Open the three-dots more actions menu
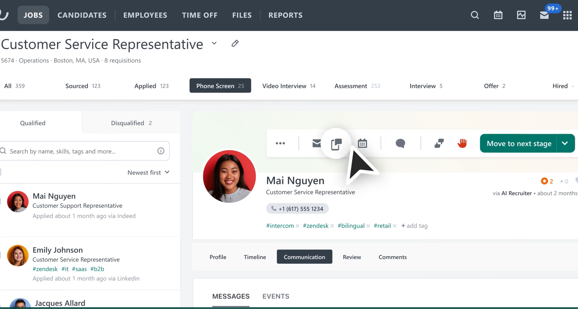 (x=280, y=143)
